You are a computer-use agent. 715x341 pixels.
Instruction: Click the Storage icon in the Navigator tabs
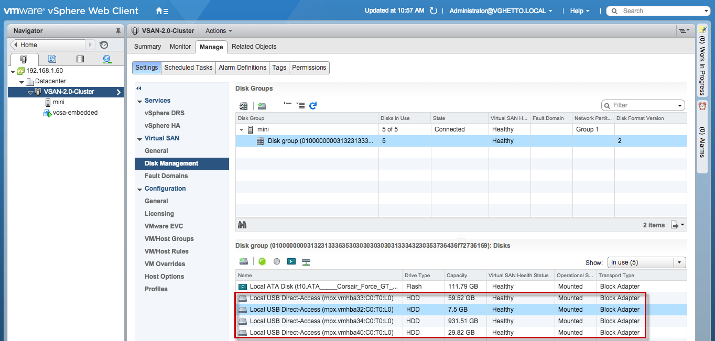coord(79,59)
